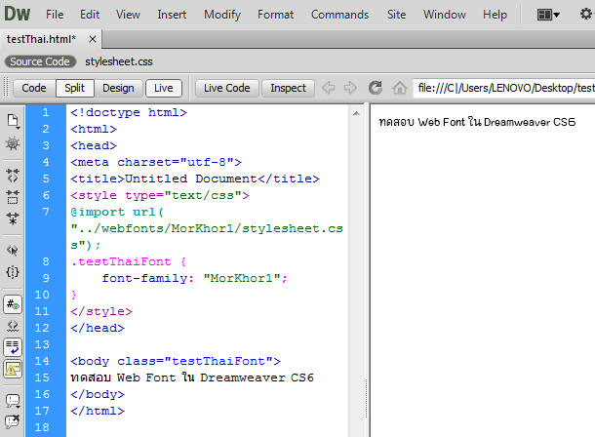The height and width of the screenshot is (437, 595).
Task: Open the Site menu
Action: pyautogui.click(x=396, y=15)
